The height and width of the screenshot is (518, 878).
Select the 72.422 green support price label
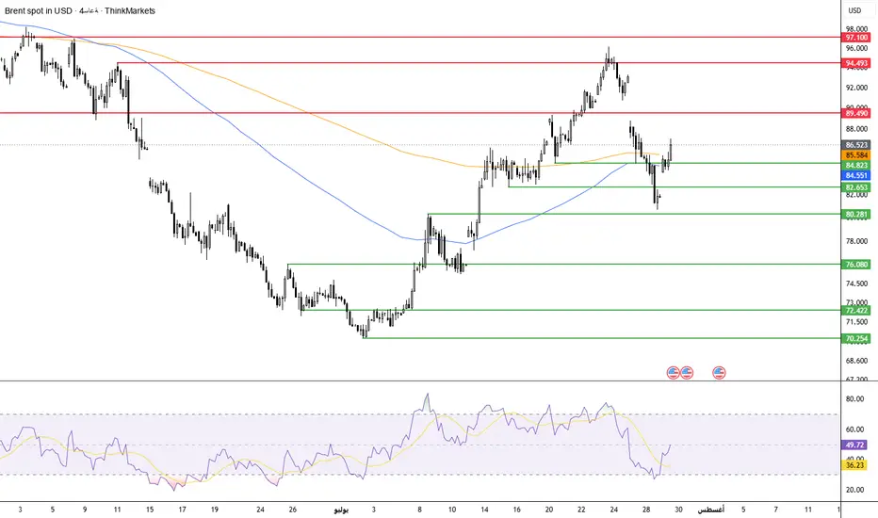tap(856, 310)
